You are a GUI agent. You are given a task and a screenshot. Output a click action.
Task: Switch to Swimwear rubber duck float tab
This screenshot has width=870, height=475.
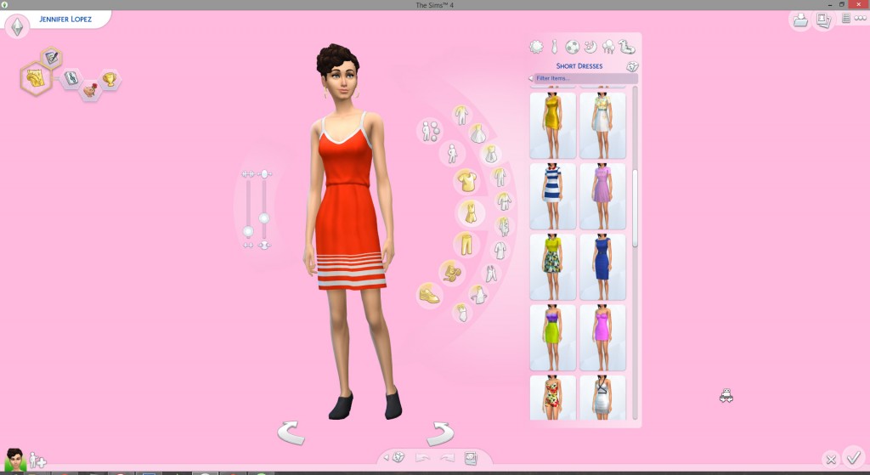point(627,47)
